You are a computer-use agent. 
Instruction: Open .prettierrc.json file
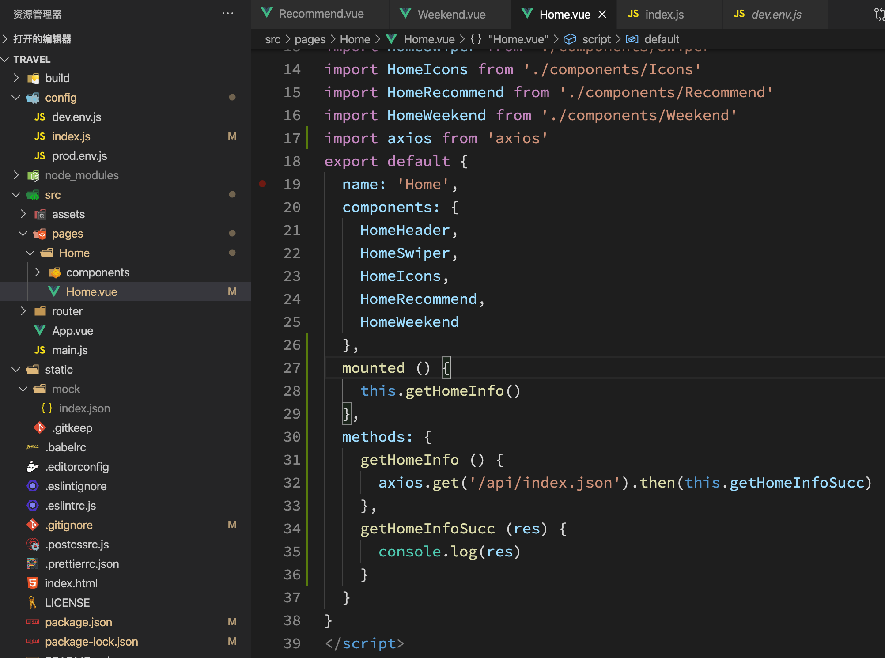click(82, 564)
